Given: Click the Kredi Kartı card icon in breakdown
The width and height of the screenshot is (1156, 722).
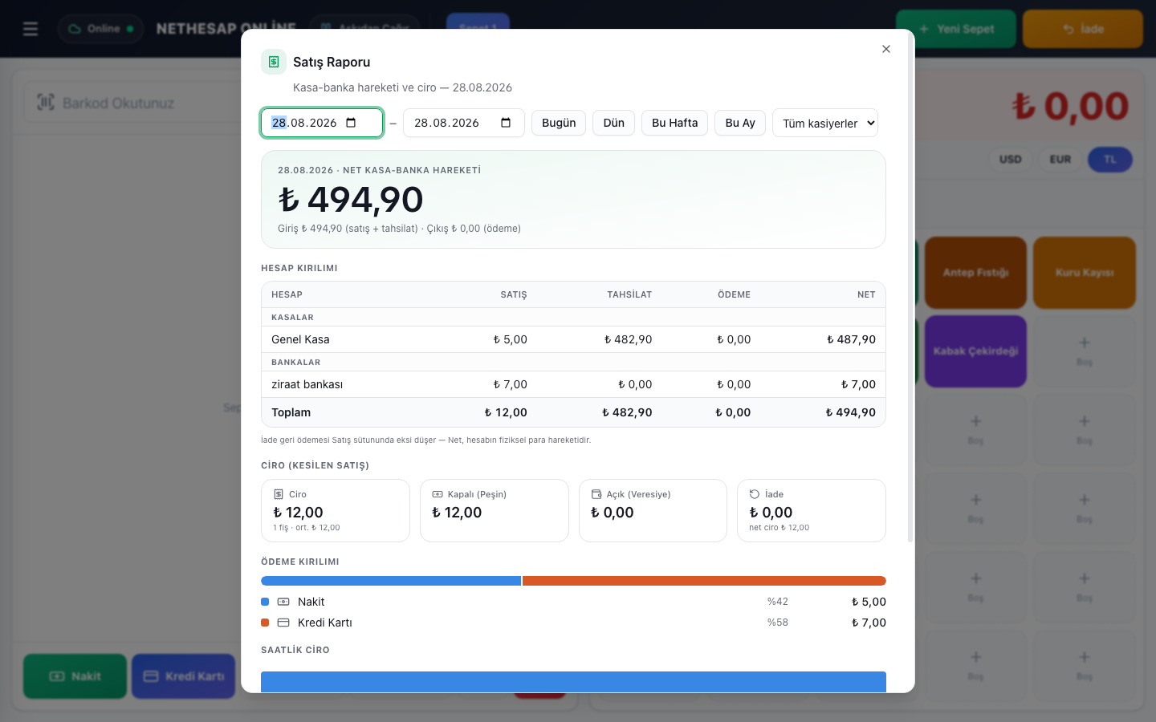Looking at the screenshot, I should 283,623.
